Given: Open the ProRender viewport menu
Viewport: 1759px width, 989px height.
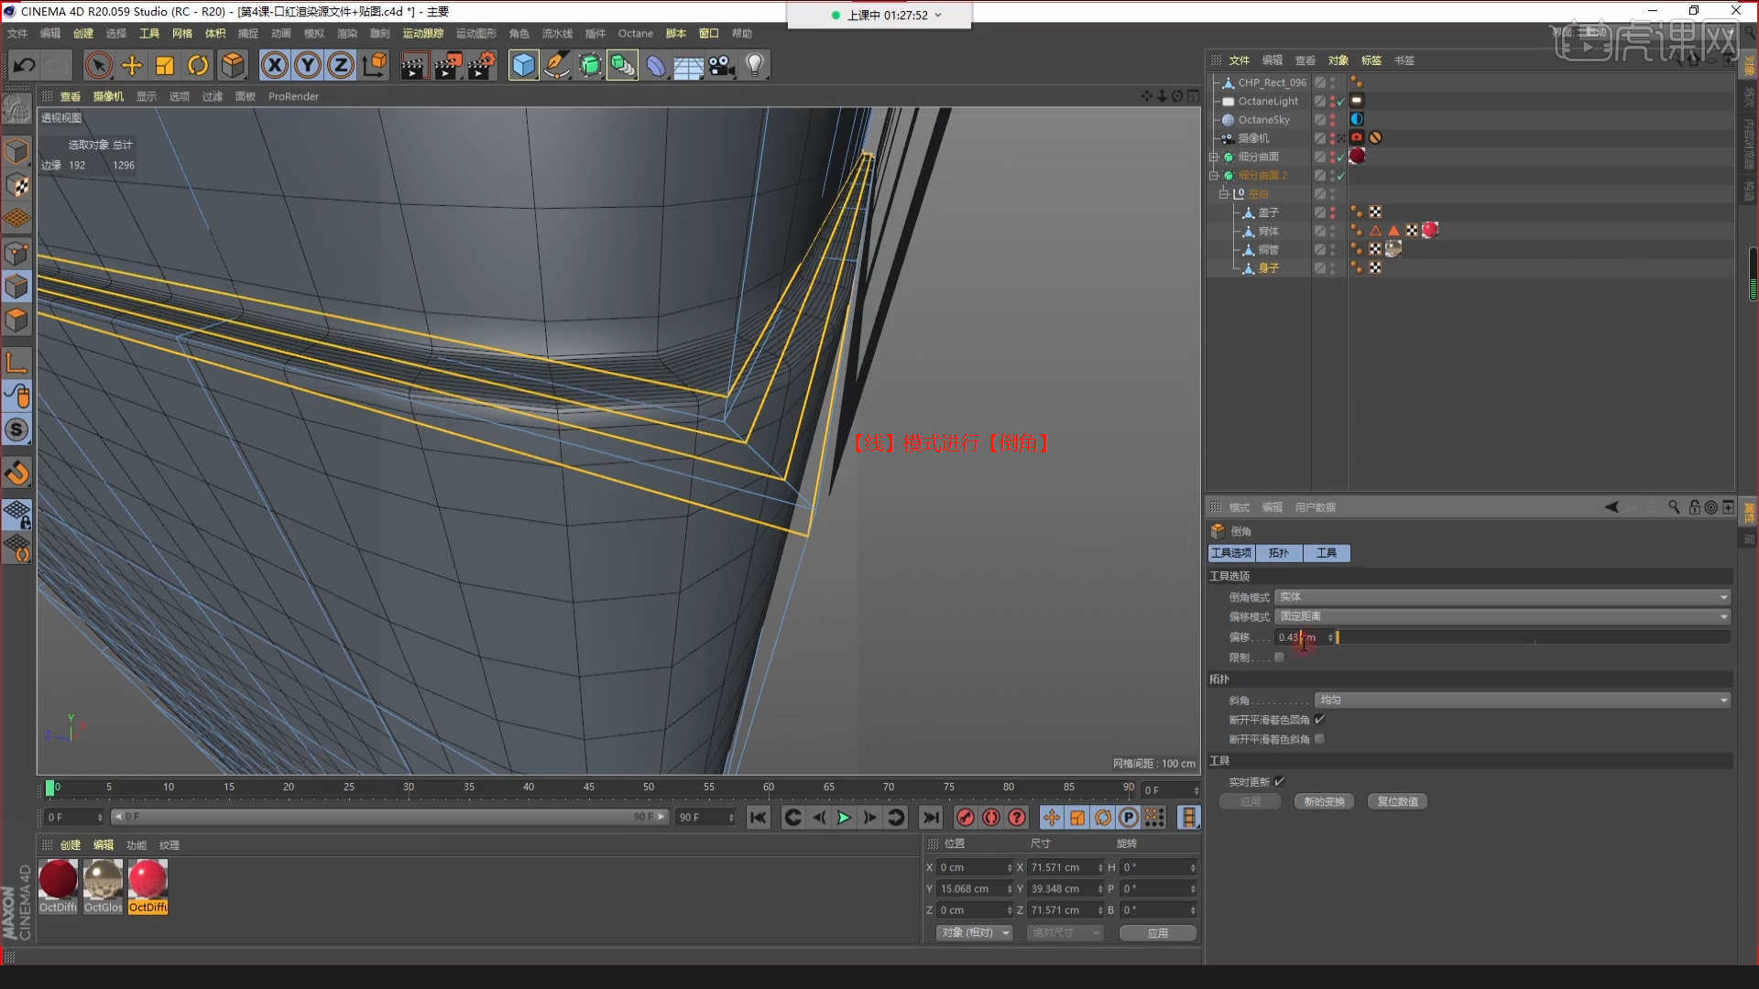Looking at the screenshot, I should tap(293, 96).
